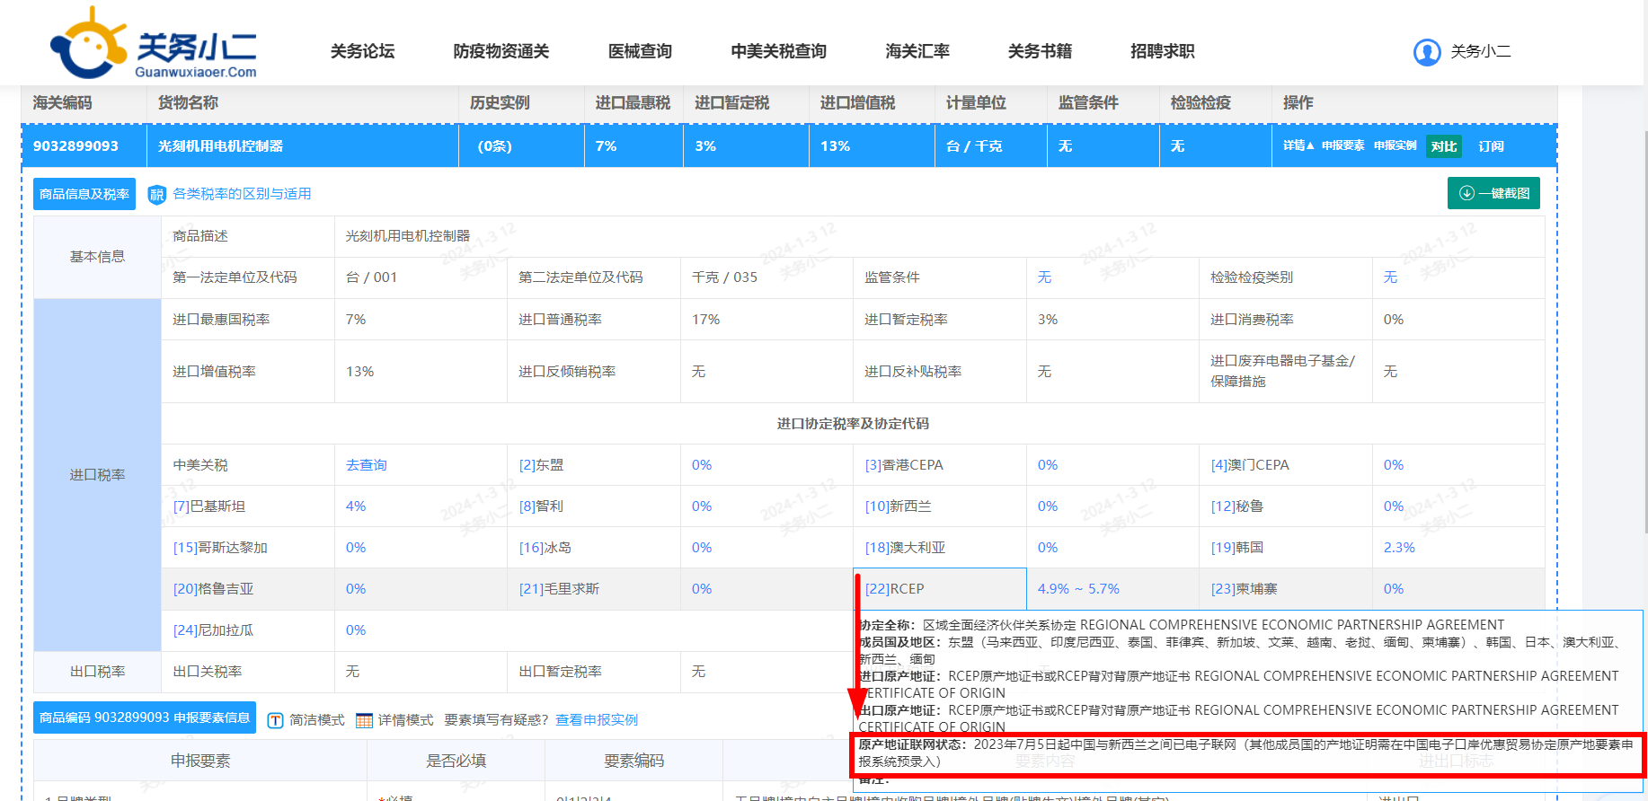Open 防疫物资通关 nav item
The height and width of the screenshot is (801, 1648).
[501, 51]
